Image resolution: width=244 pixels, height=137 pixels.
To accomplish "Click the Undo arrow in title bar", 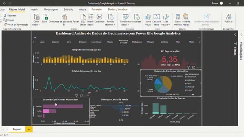I will click(4, 3).
